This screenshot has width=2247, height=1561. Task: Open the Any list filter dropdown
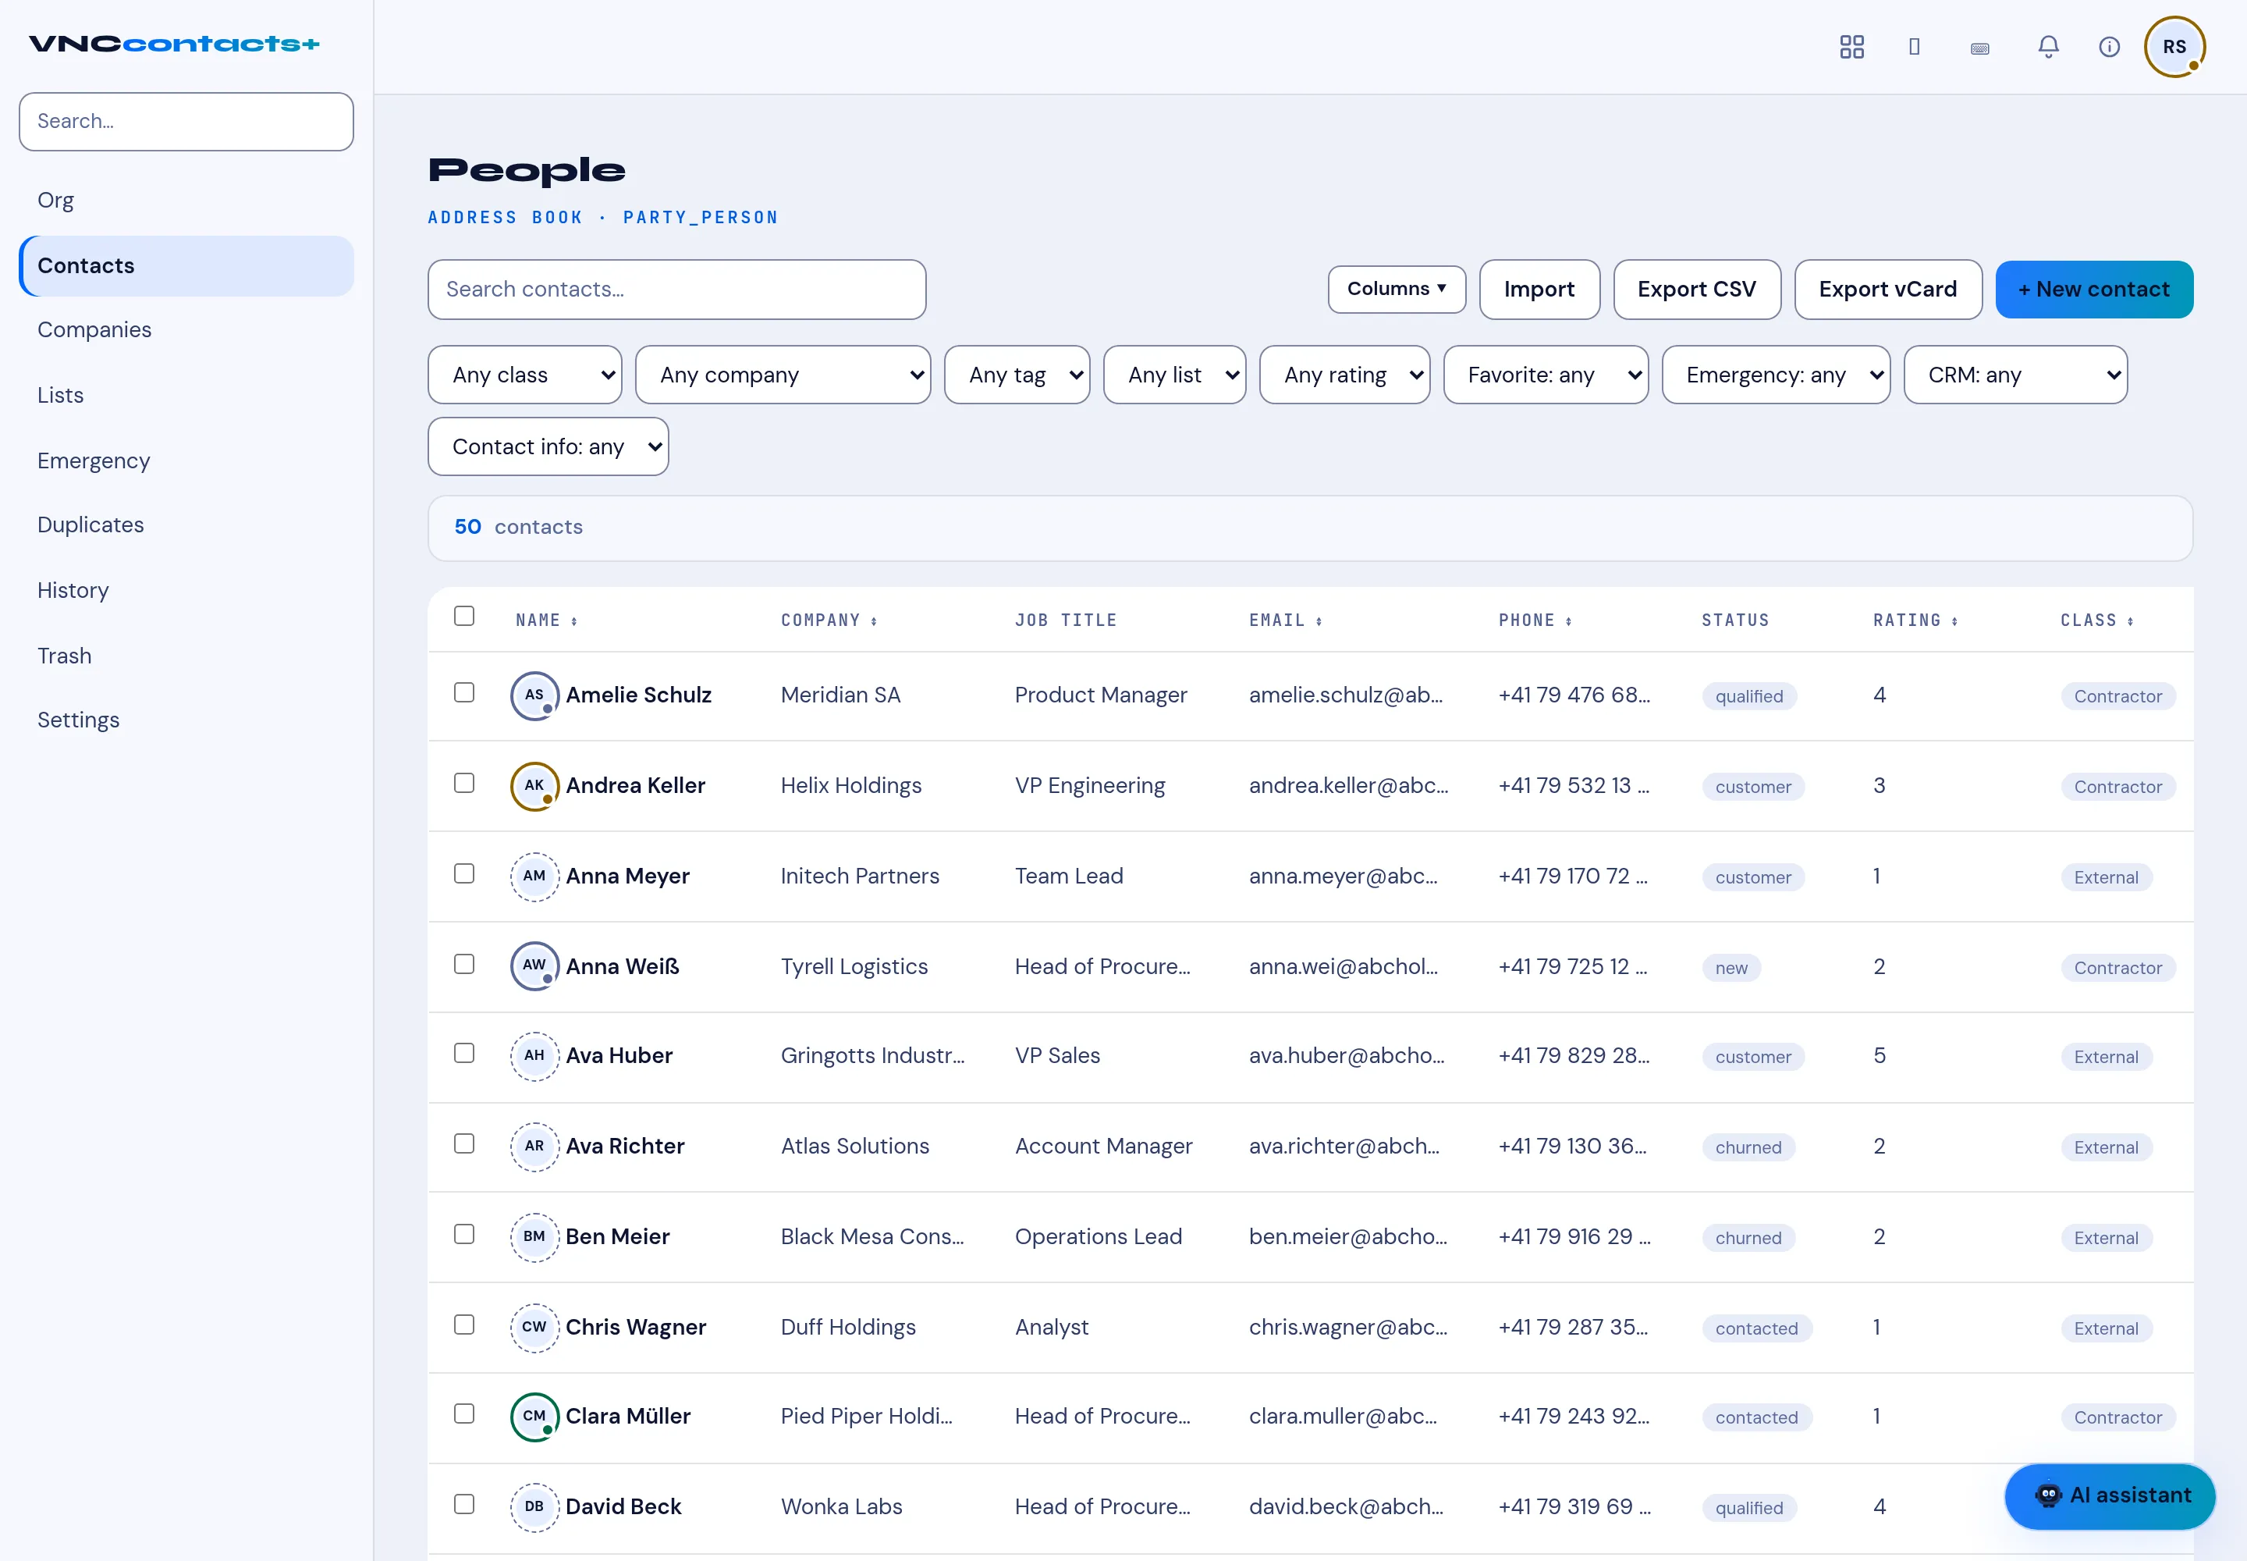point(1174,375)
